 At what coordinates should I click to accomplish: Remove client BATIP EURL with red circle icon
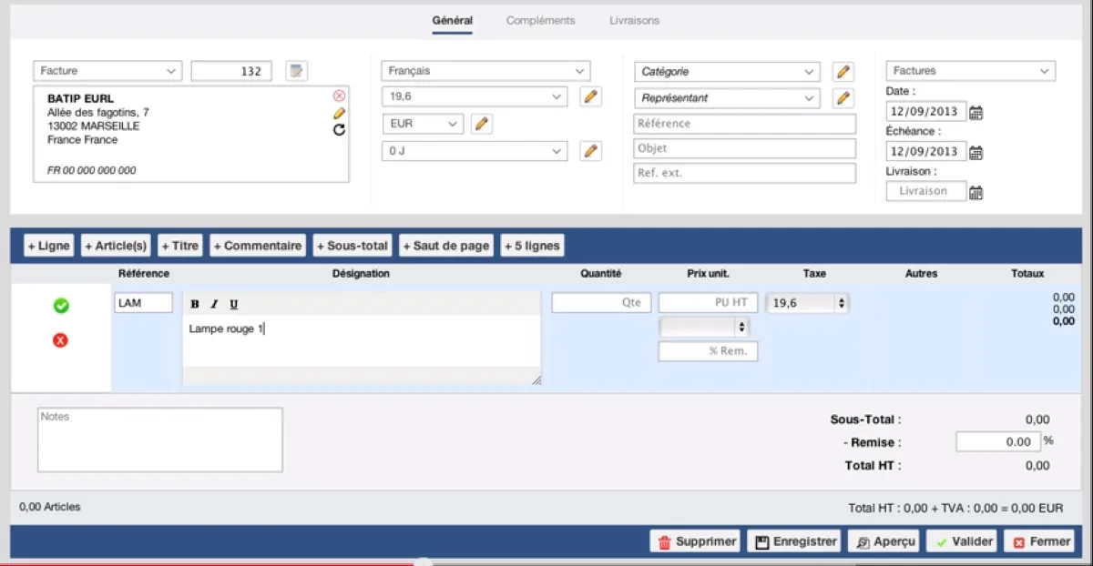[x=339, y=96]
